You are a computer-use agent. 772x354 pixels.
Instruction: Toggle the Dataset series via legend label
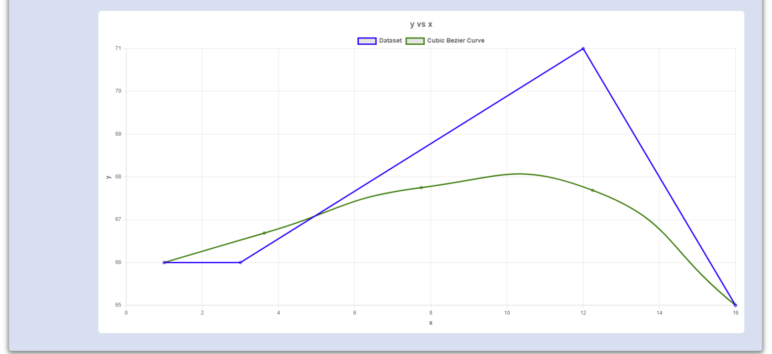coord(390,41)
